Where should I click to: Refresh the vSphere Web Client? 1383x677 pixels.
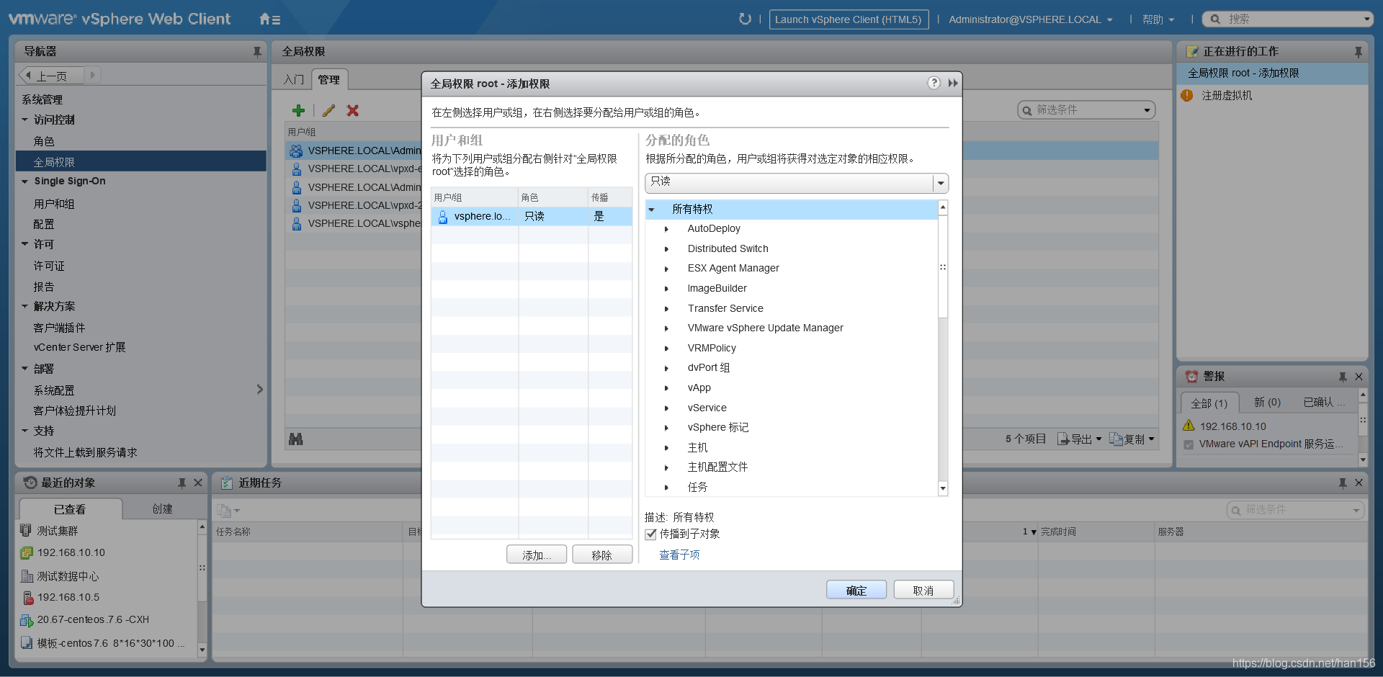click(x=745, y=19)
